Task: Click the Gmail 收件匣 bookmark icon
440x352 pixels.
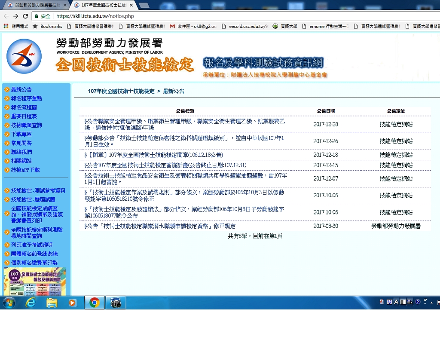Action: pos(172,26)
